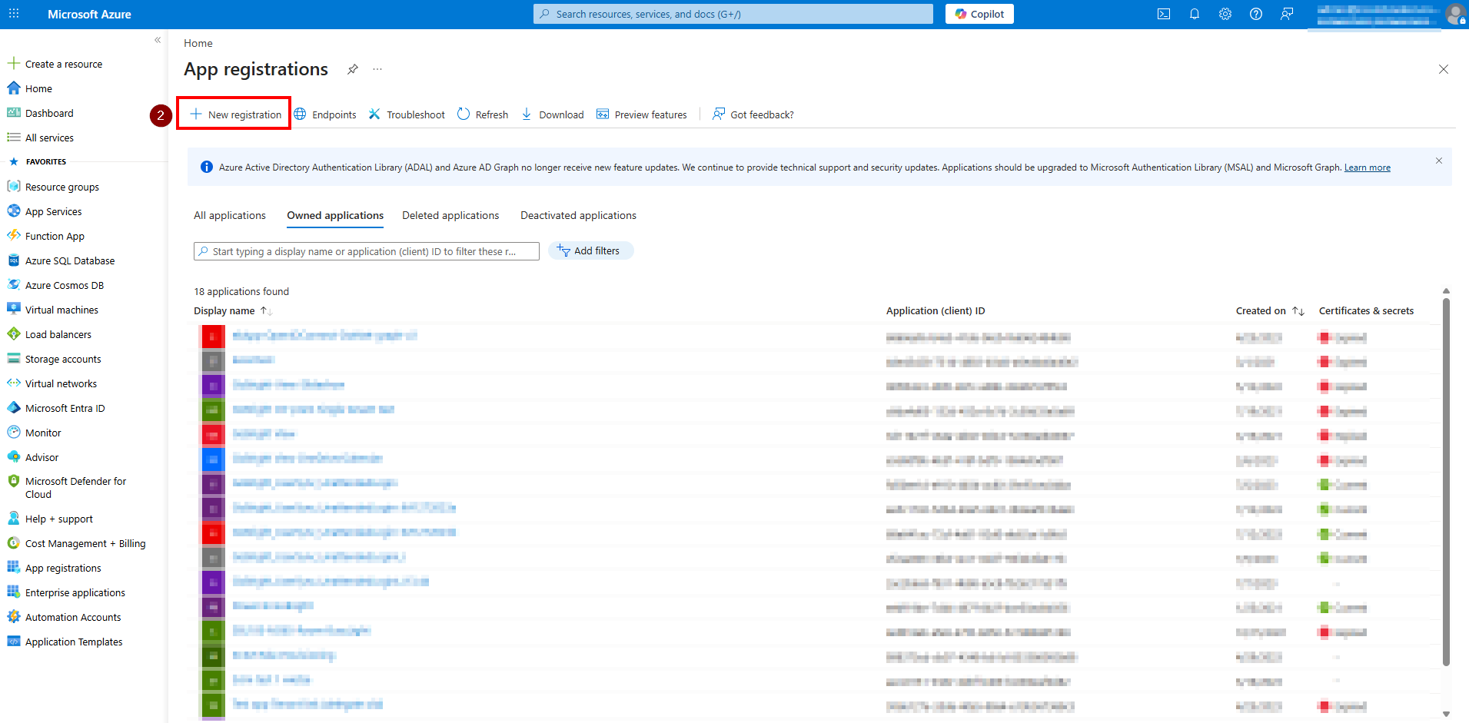Click New registration button
The image size is (1469, 723).
235,114
